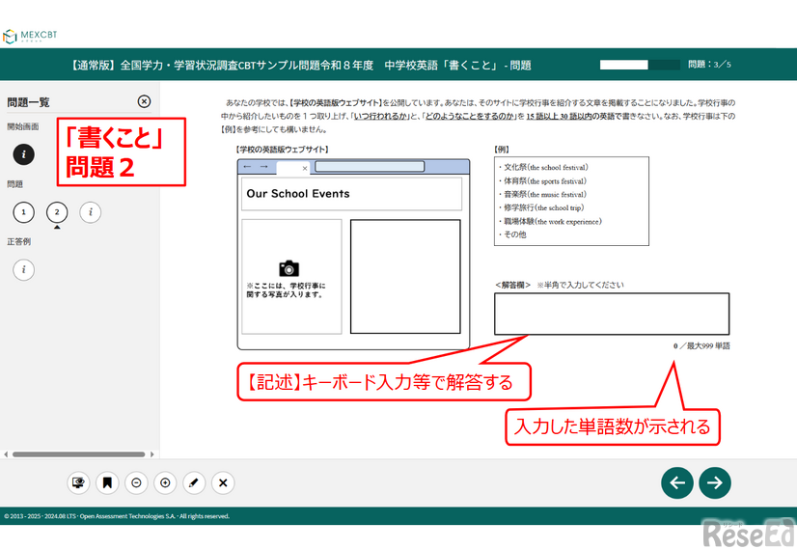Viewport: 797px width, 549px height.
Task: Open the 正答例 info page
Action: [24, 269]
